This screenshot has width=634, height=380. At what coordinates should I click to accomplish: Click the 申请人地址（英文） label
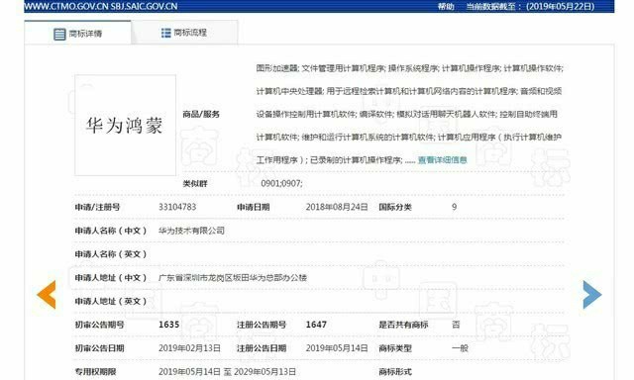[111, 301]
